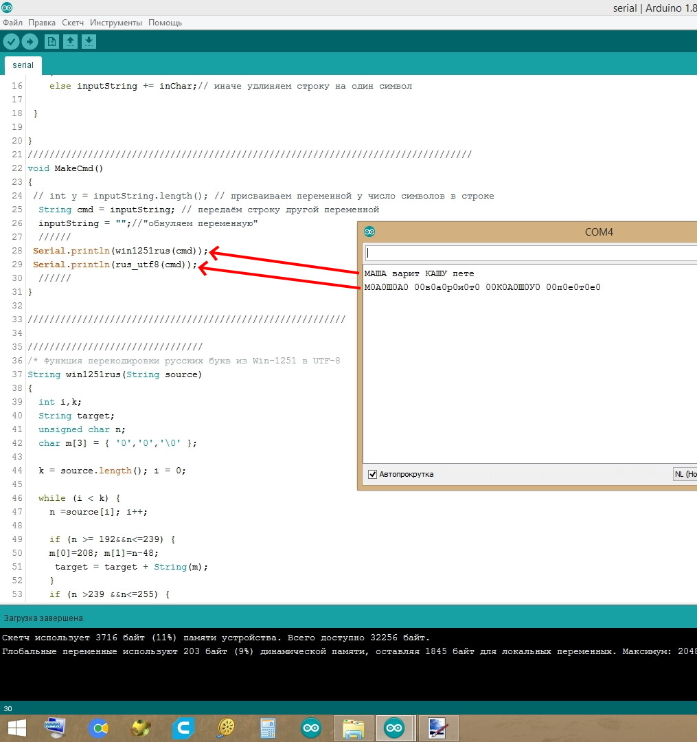This screenshot has height=742, width=697.
Task: Save the sketch with the down-arrow icon
Action: (x=89, y=42)
